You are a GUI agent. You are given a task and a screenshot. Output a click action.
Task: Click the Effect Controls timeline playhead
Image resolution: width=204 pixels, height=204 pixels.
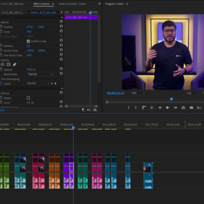pyautogui.click(x=90, y=13)
